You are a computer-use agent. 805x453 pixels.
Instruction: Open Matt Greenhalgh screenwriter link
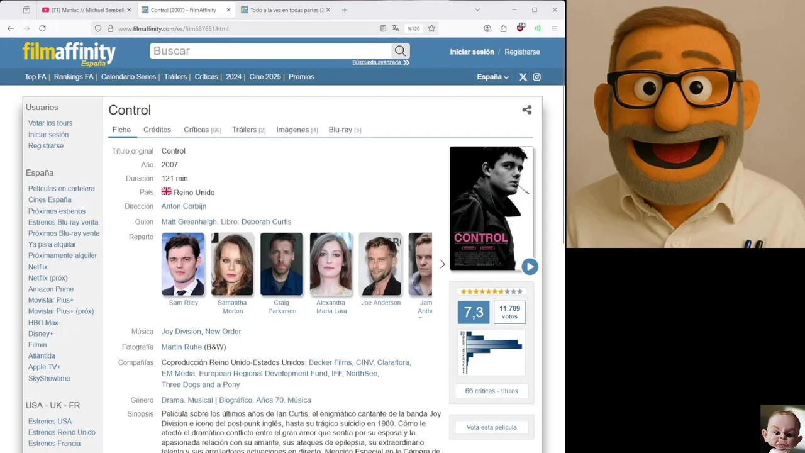(189, 221)
